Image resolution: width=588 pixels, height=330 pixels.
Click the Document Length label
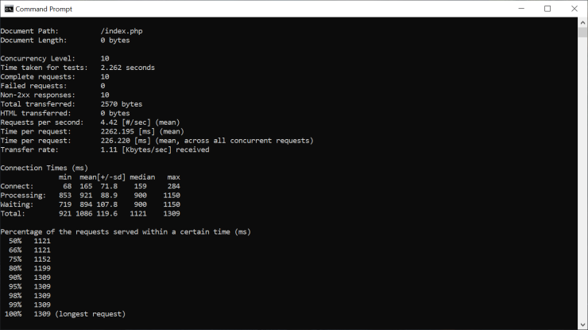coord(33,41)
